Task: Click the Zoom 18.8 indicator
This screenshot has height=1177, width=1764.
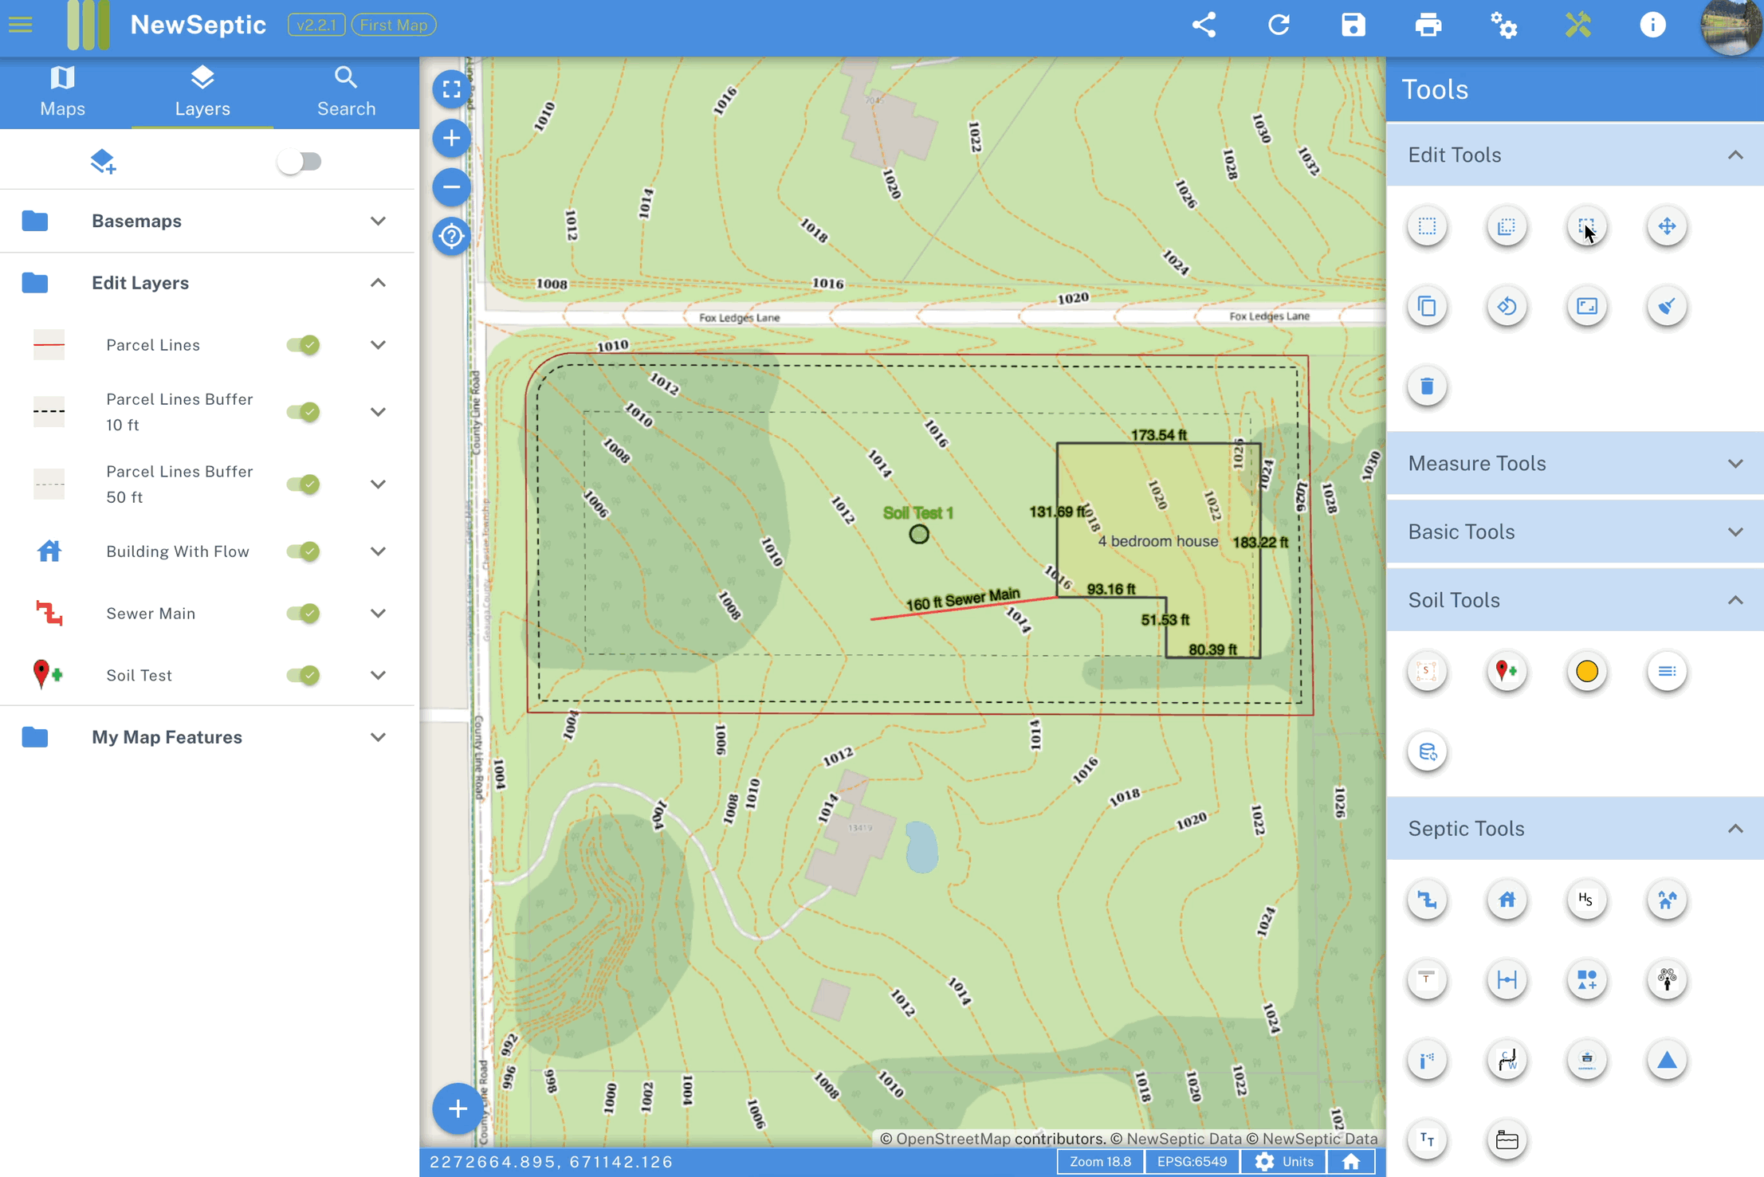Action: point(1100,1162)
